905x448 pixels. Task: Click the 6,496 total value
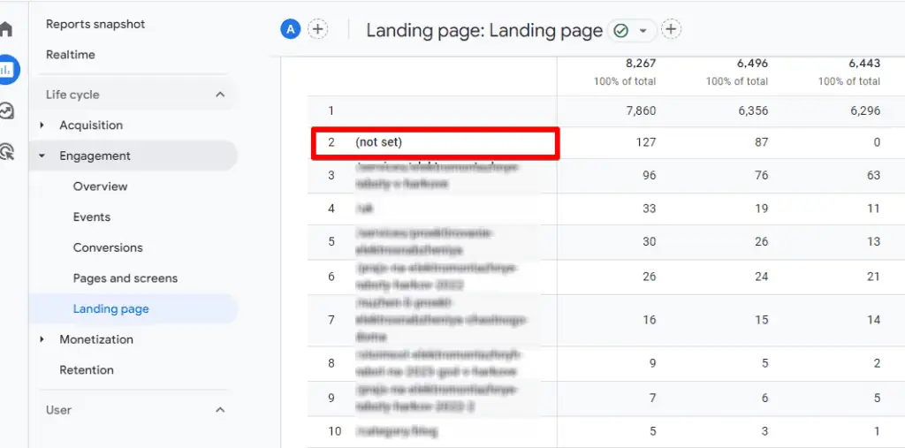point(753,64)
